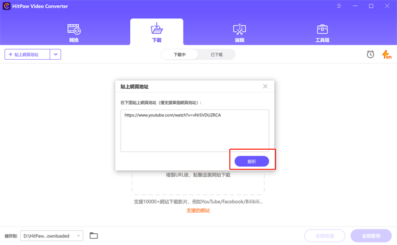The image size is (397, 245).
Task: Show the 下載中 (Downloading) list
Action: pyautogui.click(x=179, y=55)
